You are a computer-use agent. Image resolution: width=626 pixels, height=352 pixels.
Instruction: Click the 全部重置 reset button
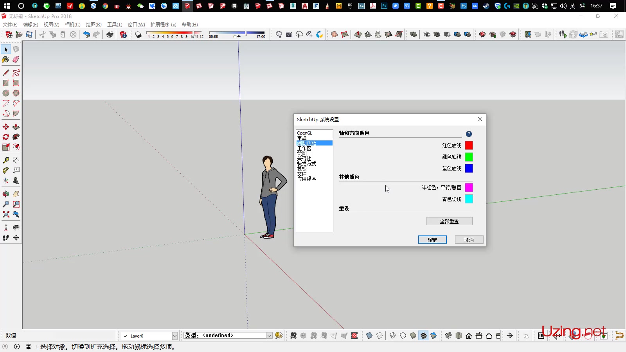point(449,221)
